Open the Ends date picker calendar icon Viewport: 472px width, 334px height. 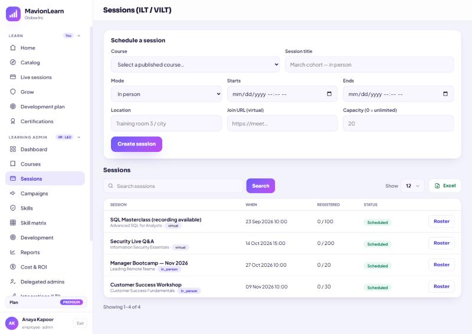coord(445,94)
